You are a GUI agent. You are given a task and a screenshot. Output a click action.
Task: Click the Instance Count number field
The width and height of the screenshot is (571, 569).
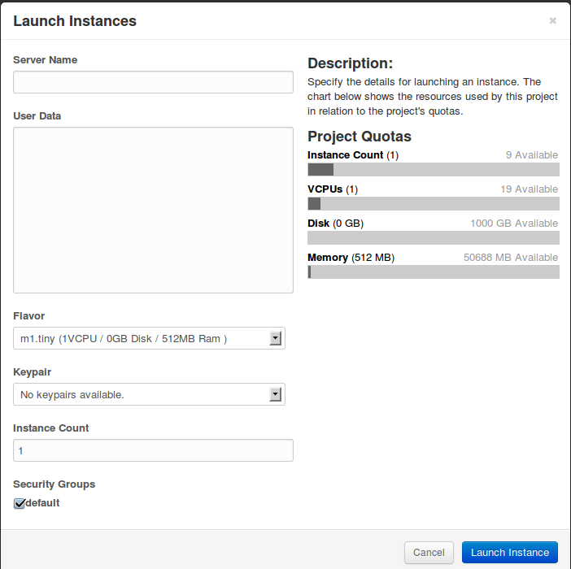pyautogui.click(x=153, y=450)
